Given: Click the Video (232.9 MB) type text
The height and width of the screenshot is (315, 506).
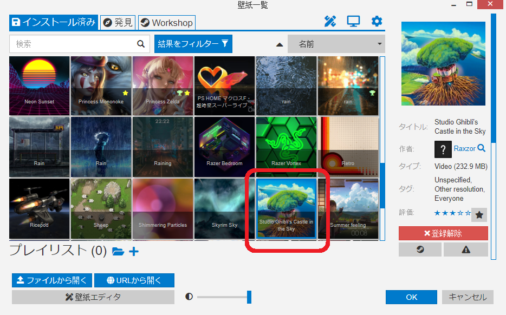Looking at the screenshot, I should coord(461,166).
